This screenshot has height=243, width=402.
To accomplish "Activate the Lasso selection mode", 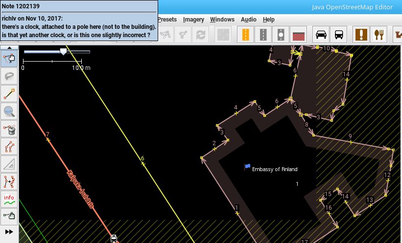I will point(9,76).
